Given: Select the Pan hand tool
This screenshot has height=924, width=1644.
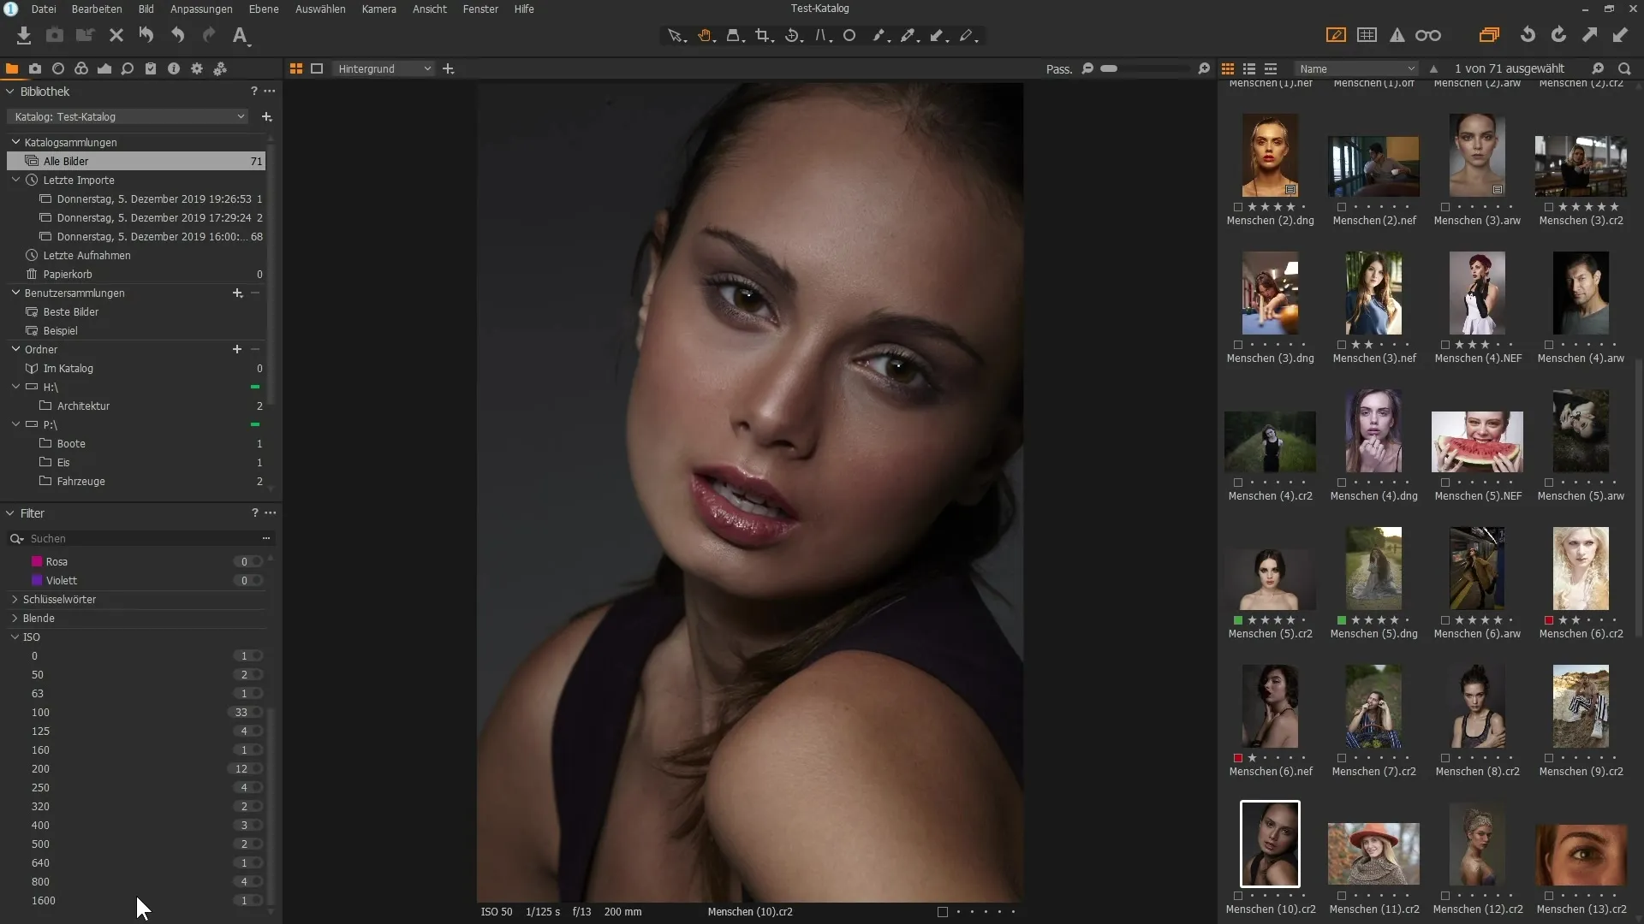Looking at the screenshot, I should pyautogui.click(x=706, y=35).
